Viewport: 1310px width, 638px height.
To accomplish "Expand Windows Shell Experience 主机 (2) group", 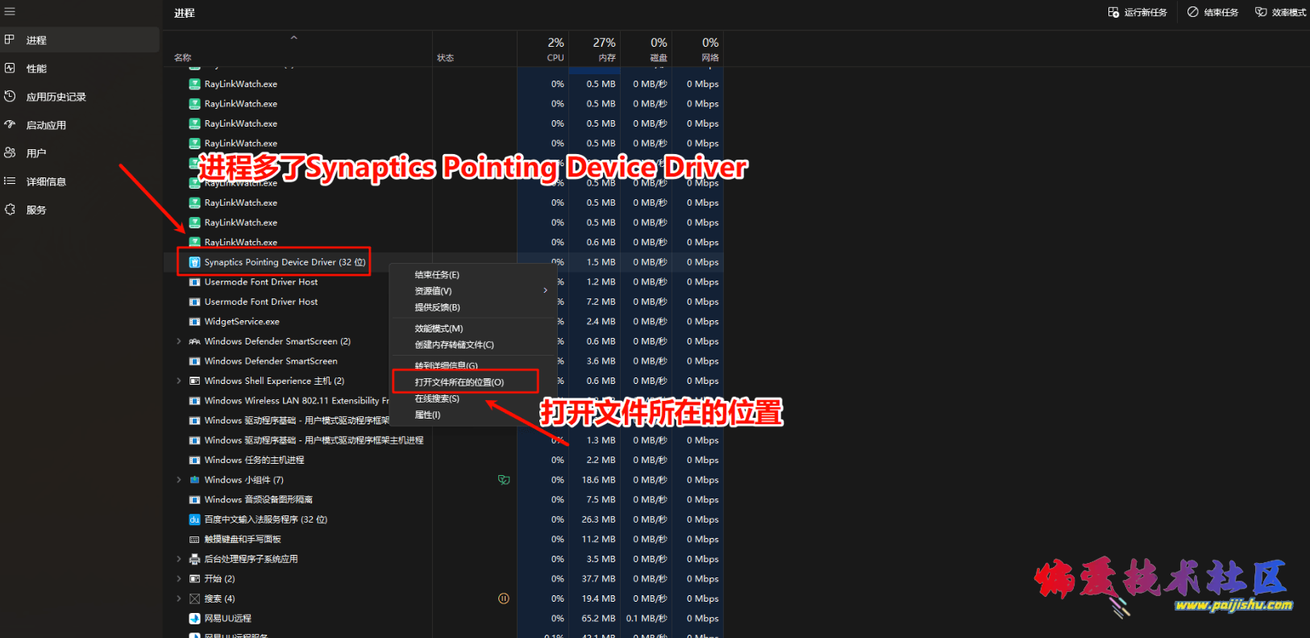I will click(179, 381).
